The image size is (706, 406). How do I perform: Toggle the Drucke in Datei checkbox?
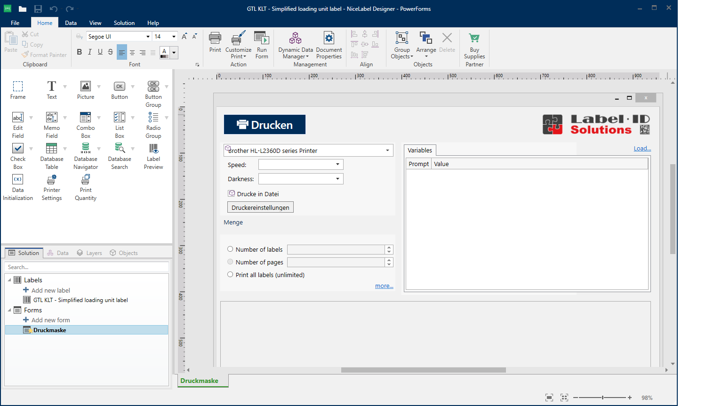[x=232, y=193]
